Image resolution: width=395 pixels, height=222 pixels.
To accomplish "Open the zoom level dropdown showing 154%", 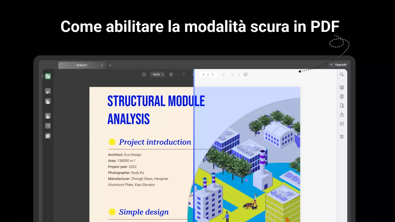I will coord(157,74).
